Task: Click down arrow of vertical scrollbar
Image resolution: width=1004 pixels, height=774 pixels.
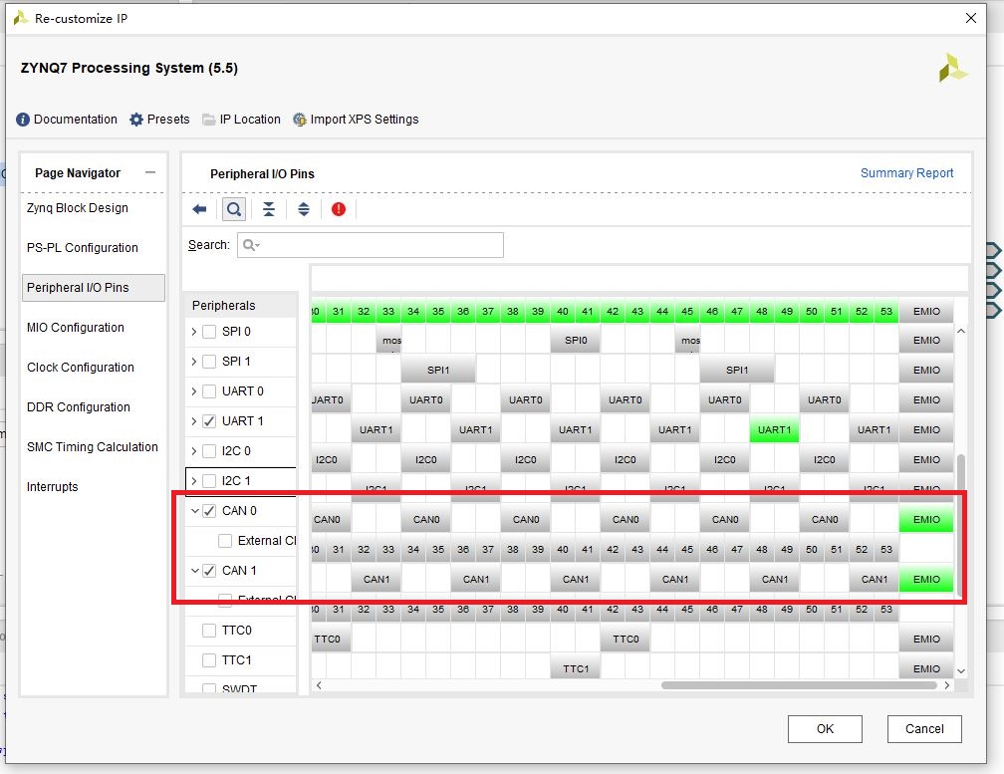Action: (960, 671)
